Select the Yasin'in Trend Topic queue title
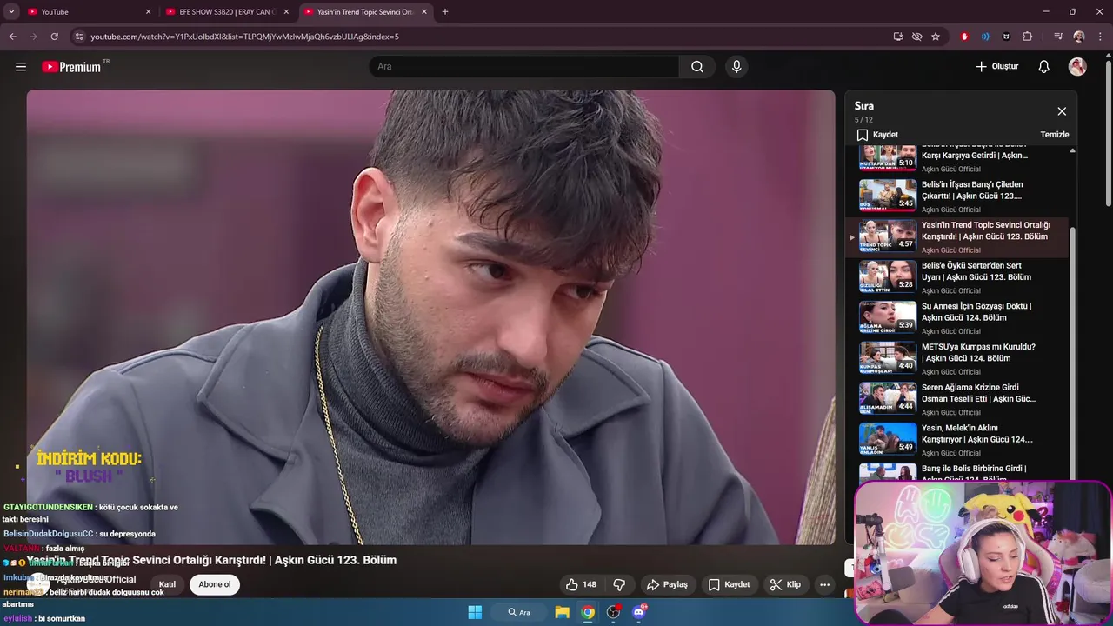1113x626 pixels. click(986, 230)
